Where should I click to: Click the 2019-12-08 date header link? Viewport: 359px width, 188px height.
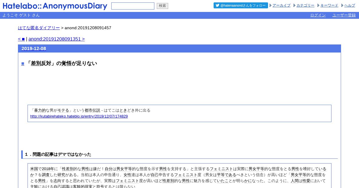point(34,48)
